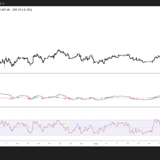This screenshot has width=160, height=160.
Task: Click the date label 25 on time axis
Action: pos(70,143)
